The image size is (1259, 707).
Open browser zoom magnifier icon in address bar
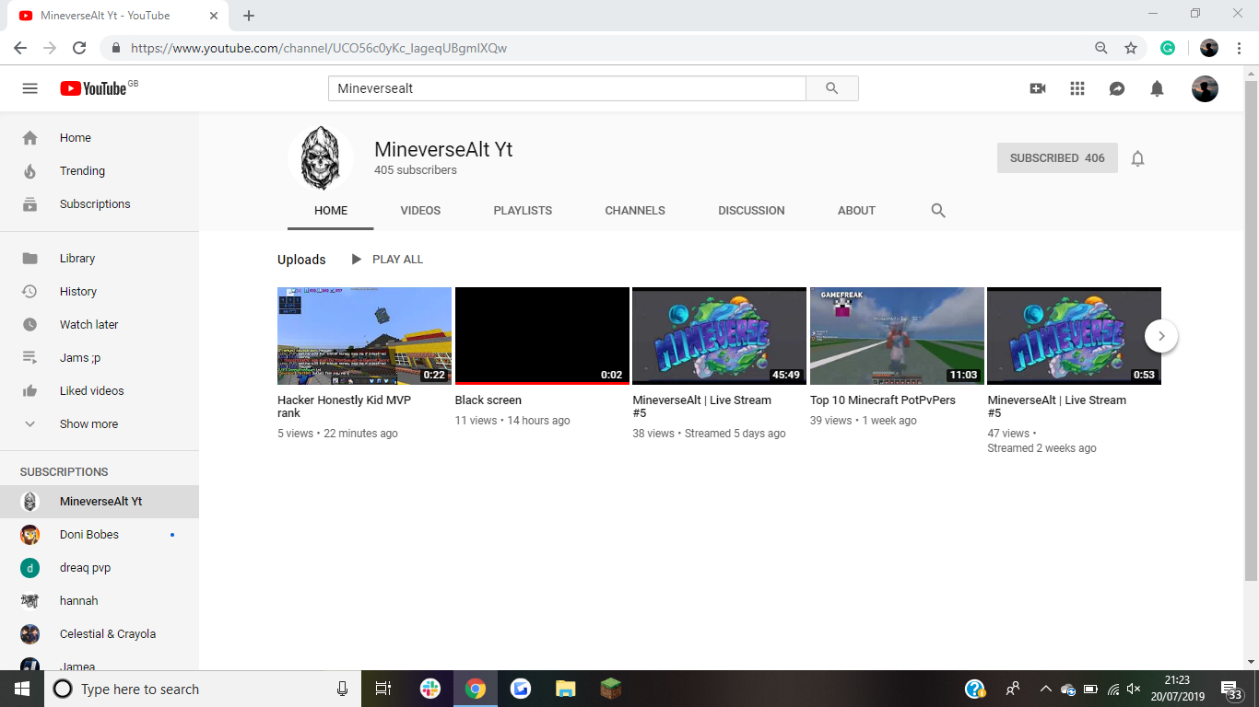[1100, 48]
